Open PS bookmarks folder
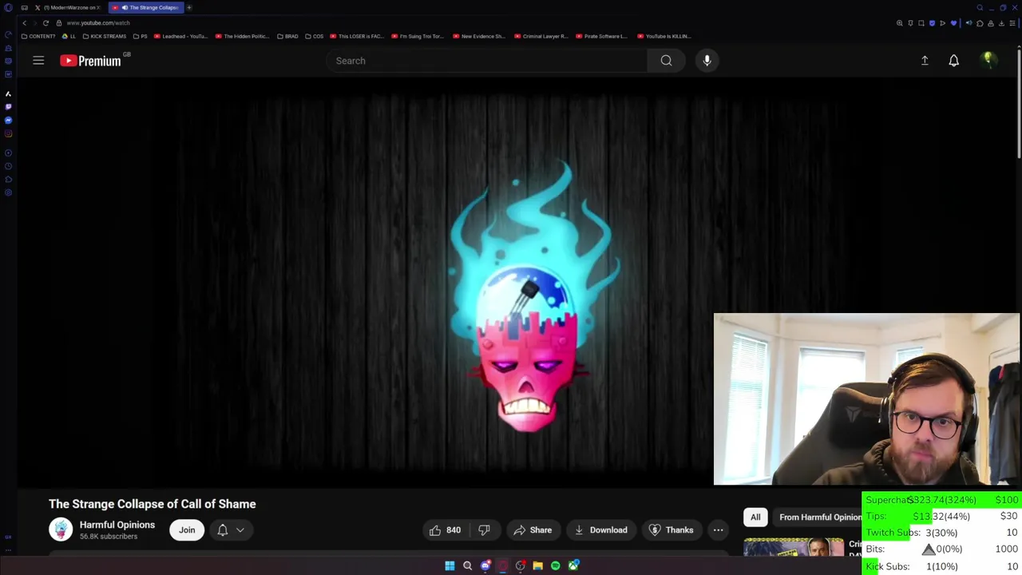The width and height of the screenshot is (1022, 575). (x=141, y=36)
